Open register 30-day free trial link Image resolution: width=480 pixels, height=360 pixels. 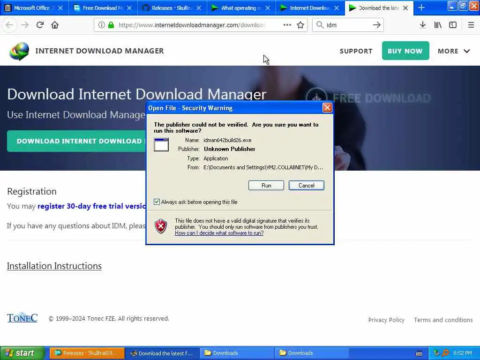click(x=91, y=206)
